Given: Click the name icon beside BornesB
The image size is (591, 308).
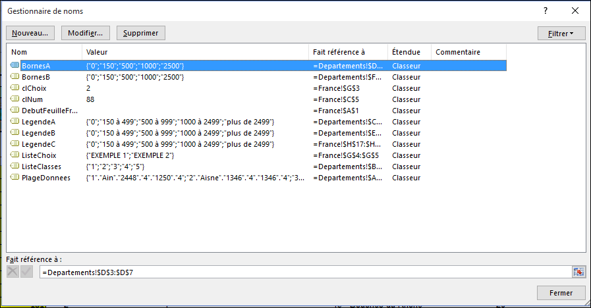Looking at the screenshot, I should coord(14,76).
